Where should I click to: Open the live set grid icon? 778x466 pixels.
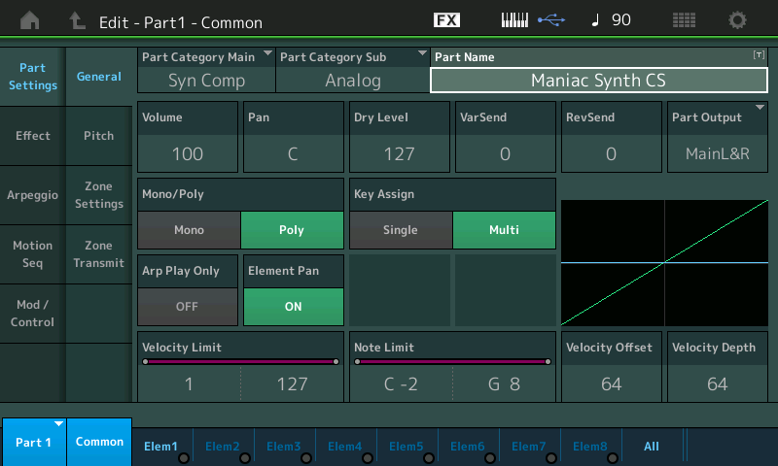click(684, 20)
